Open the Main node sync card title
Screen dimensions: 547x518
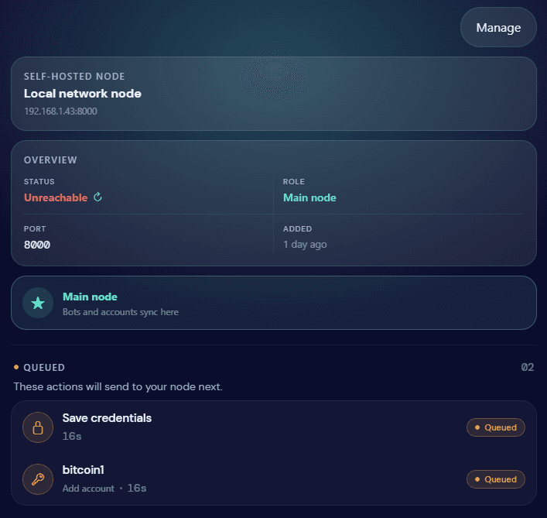[90, 297]
